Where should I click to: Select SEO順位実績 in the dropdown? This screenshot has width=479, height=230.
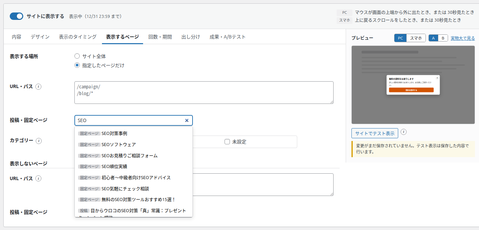[x=134, y=166]
